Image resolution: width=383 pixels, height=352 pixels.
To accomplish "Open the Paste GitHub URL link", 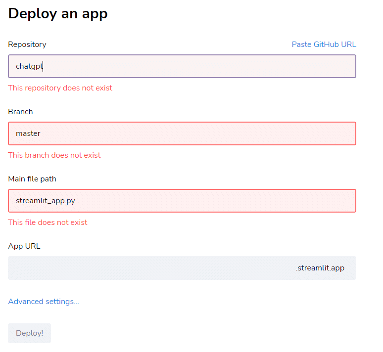I will 324,44.
